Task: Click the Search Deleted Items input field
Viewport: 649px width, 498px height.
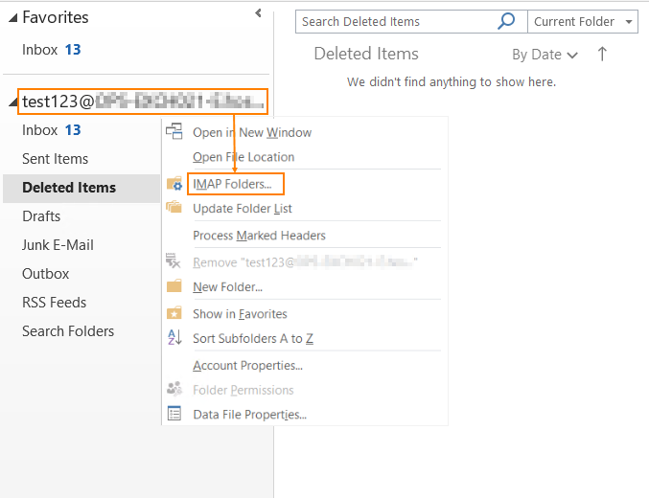Action: [x=395, y=22]
